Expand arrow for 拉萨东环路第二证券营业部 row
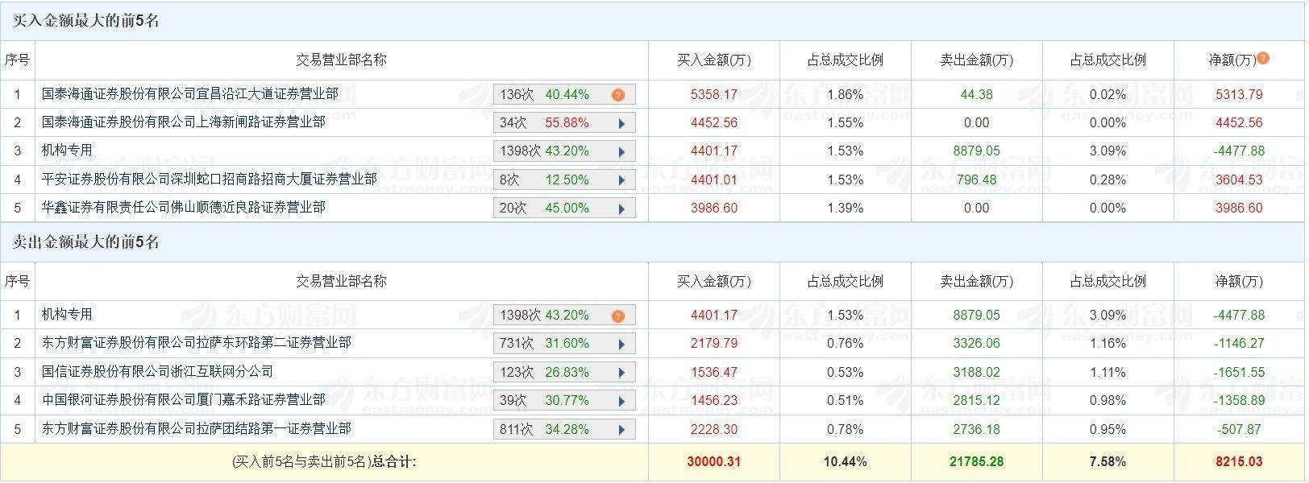The width and height of the screenshot is (1309, 483). point(621,344)
